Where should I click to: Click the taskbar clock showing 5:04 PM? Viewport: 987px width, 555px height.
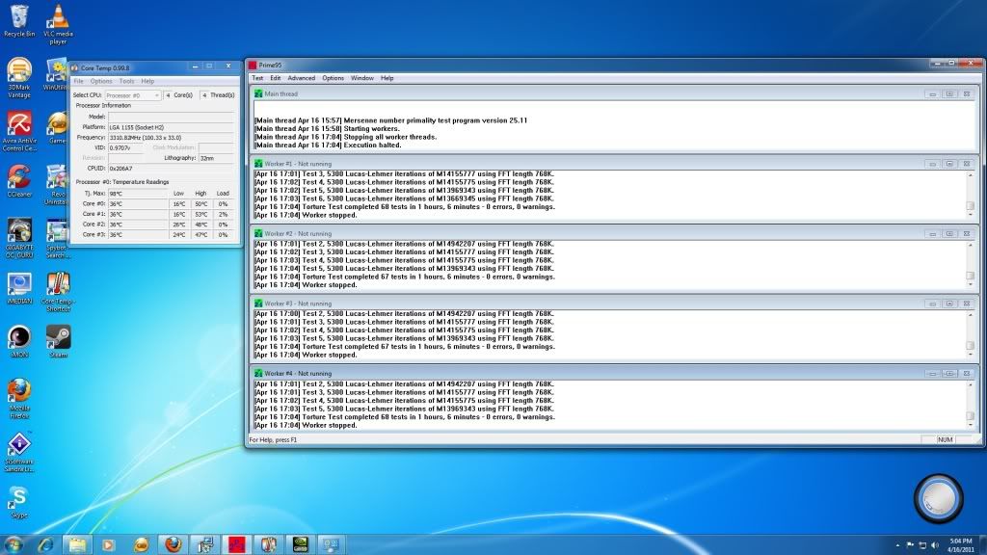961,545
